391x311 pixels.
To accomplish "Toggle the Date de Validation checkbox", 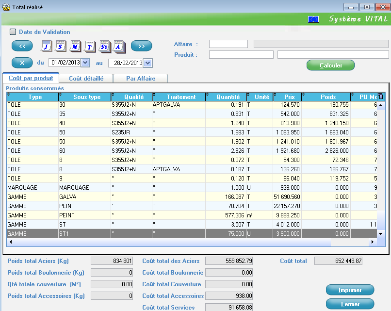I will coord(13,32).
